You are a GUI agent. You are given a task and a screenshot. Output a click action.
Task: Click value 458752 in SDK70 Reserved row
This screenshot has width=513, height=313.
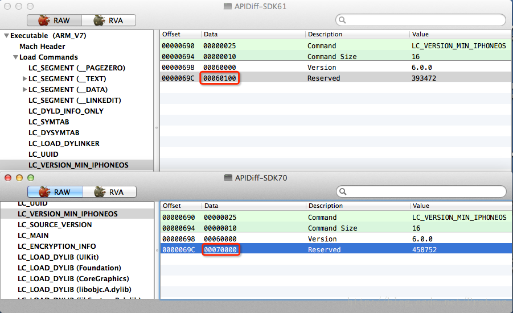(424, 250)
